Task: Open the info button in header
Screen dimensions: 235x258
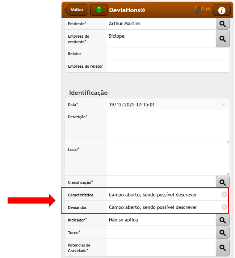Action: (x=221, y=10)
